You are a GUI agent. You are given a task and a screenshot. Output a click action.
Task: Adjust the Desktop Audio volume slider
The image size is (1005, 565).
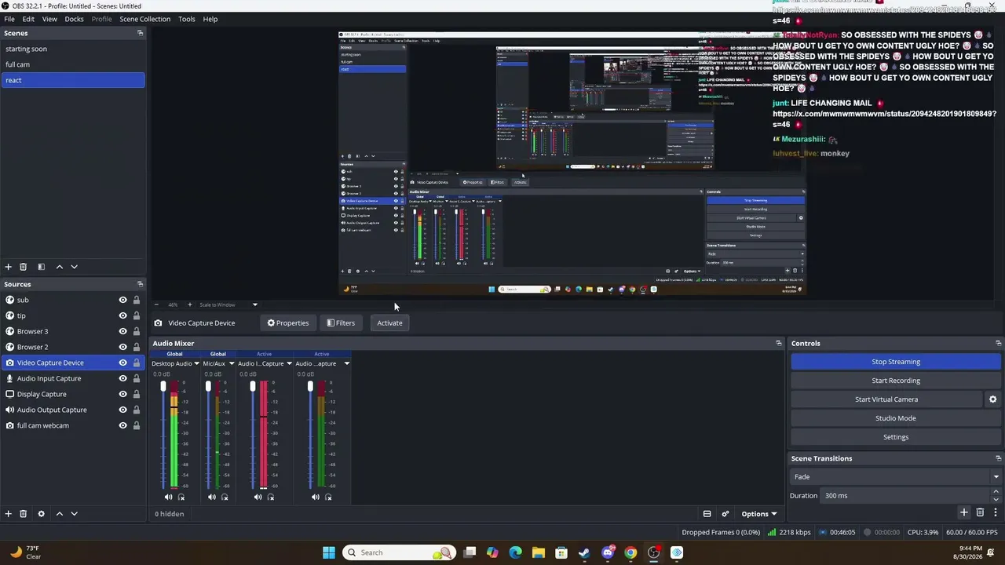163,386
